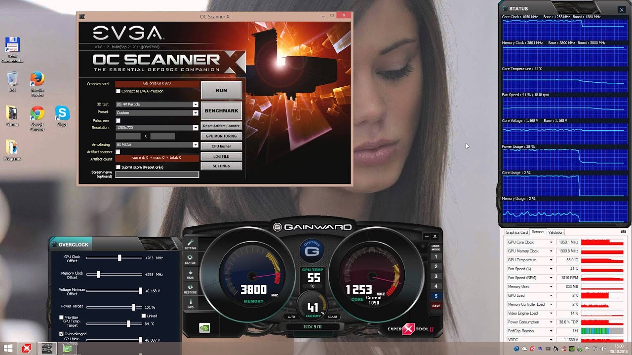Click the BIOS download icon in ExperTool

click(x=190, y=274)
